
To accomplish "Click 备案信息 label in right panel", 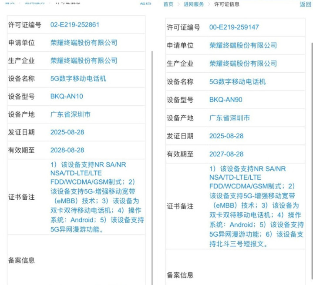I will click(x=180, y=275).
